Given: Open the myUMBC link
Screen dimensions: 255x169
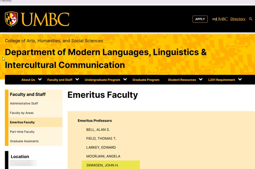Looking at the screenshot, I should click(x=220, y=19).
